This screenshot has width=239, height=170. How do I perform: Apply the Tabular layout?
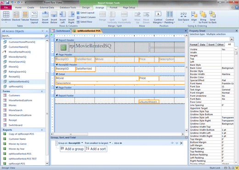click(25, 16)
